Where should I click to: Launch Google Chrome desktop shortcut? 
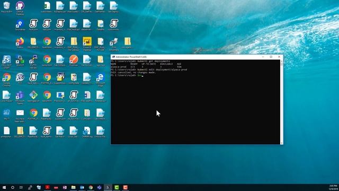pos(6,80)
